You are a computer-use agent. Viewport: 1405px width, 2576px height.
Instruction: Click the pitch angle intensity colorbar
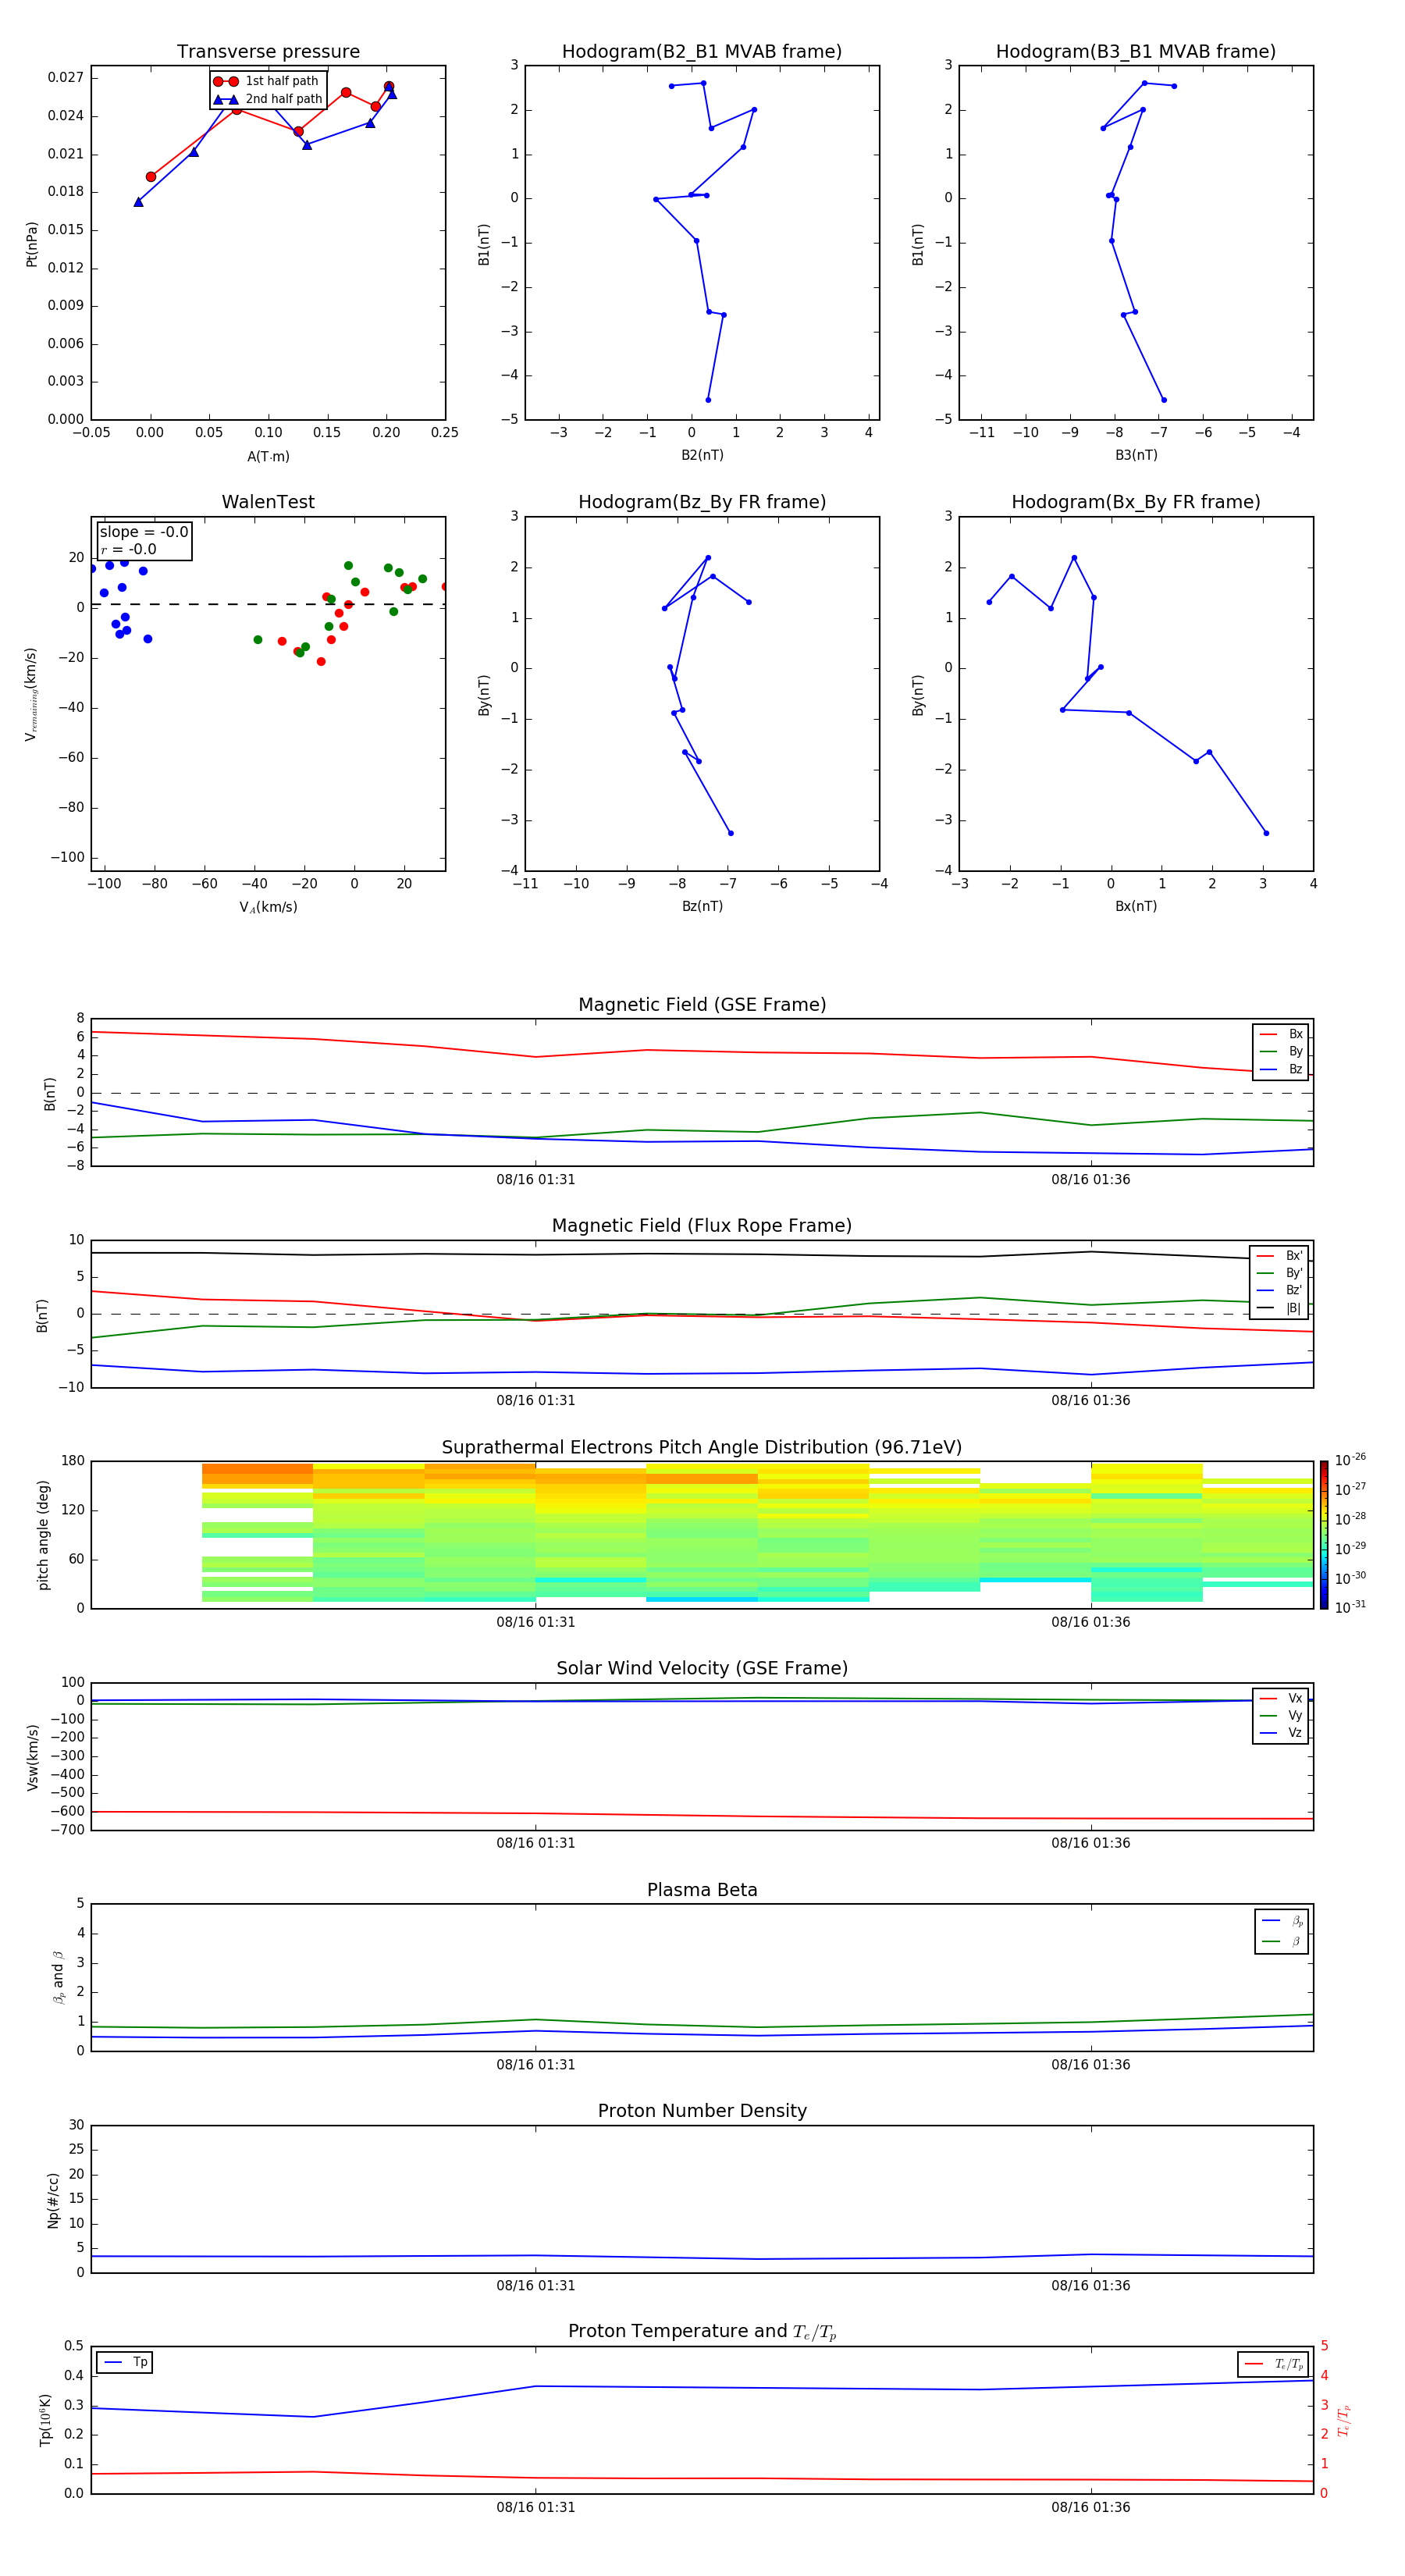coord(1324,1535)
